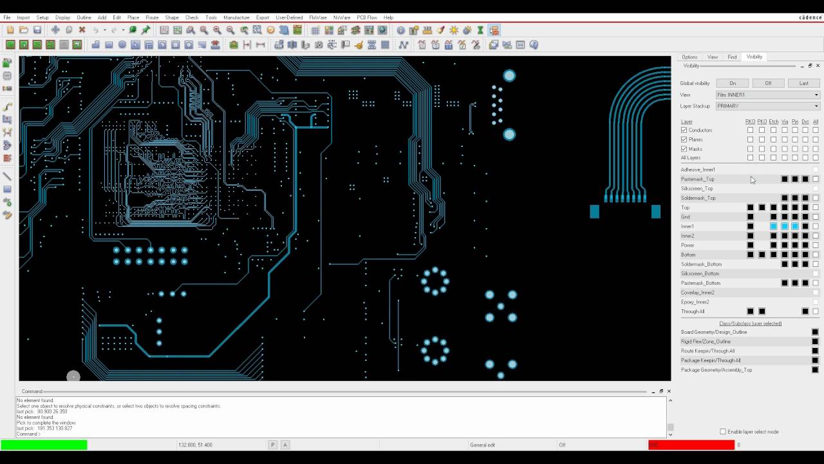
Task: Click the filled rectangle shape icon
Action: click(109, 44)
